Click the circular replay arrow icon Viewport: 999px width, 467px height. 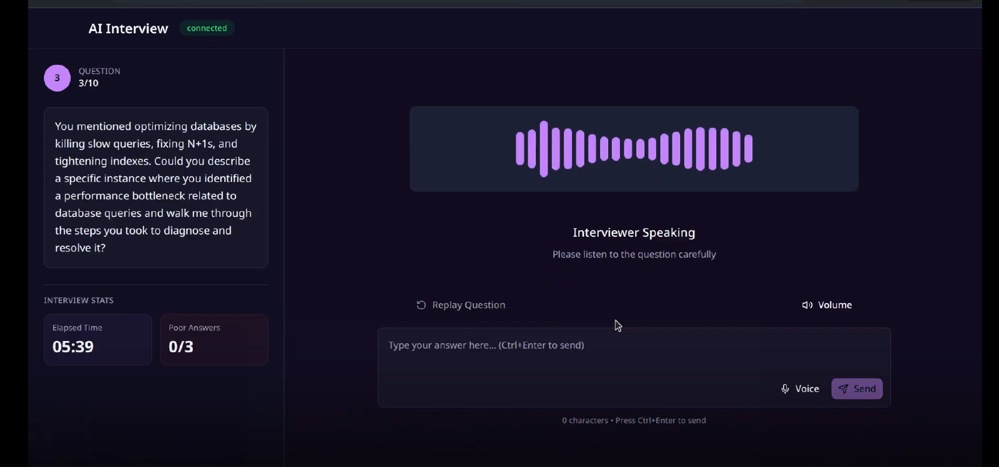(421, 305)
